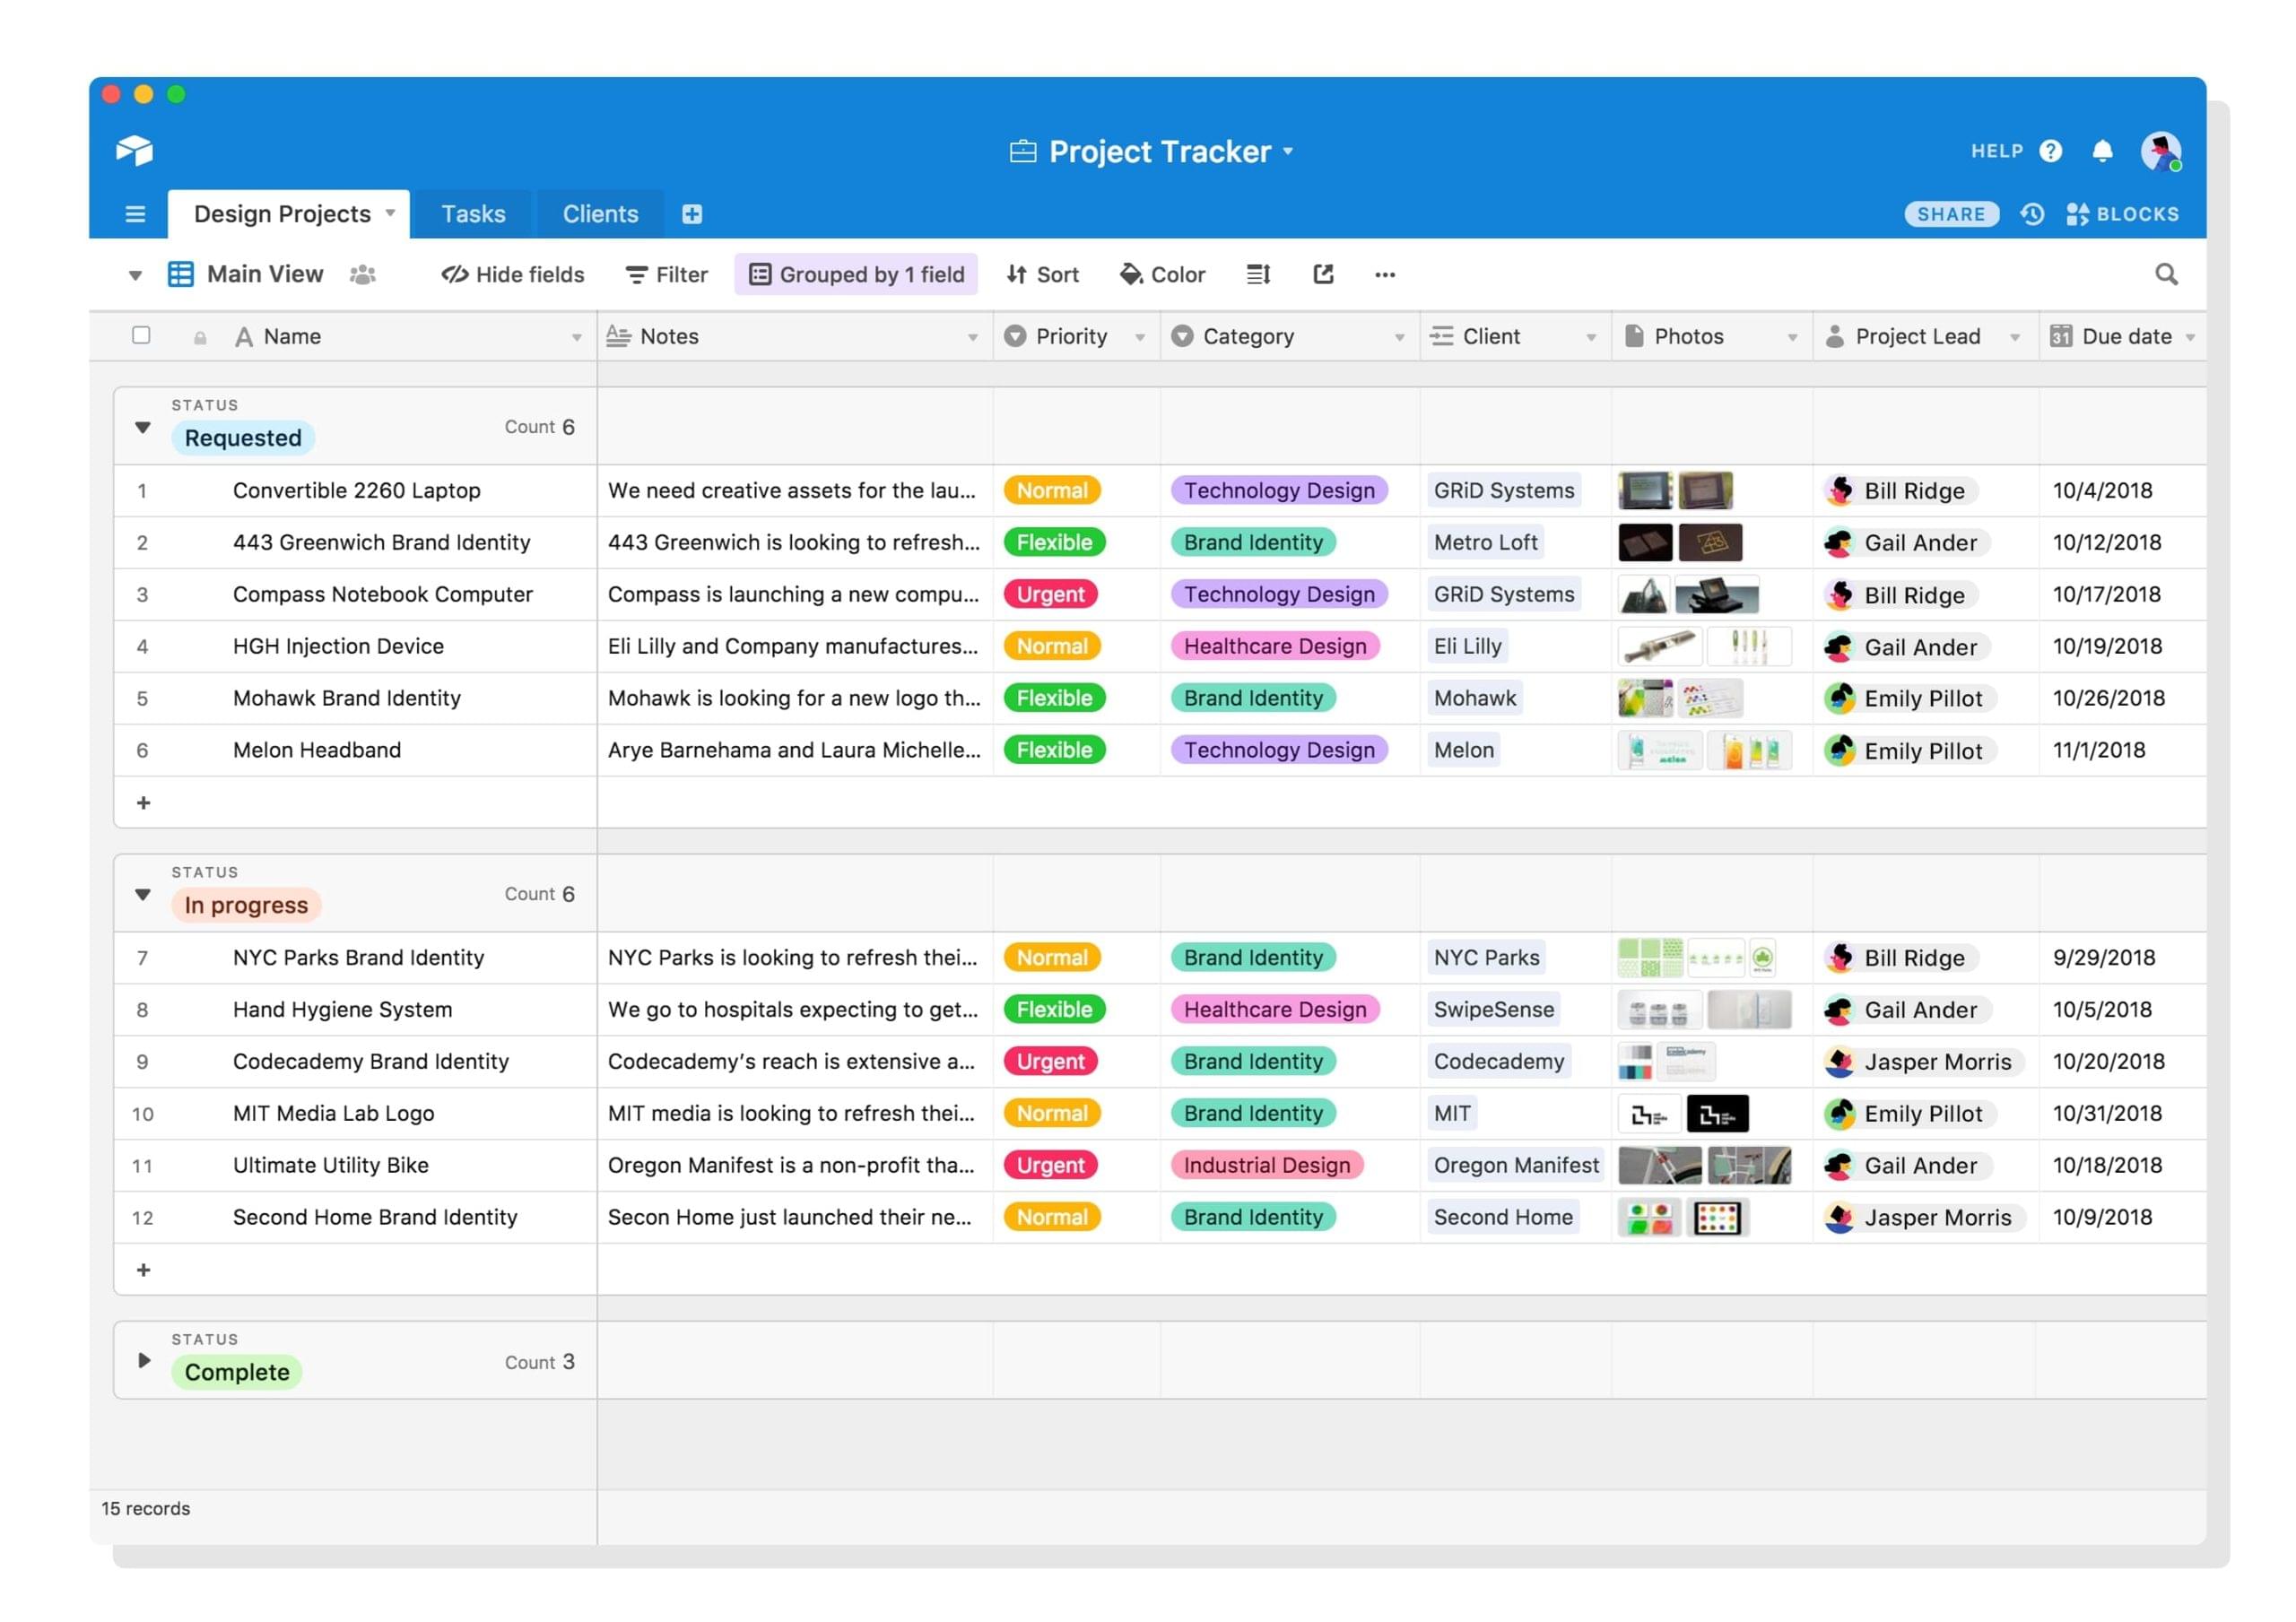2296x1622 pixels.
Task: Toggle the select-all checkbox in header
Action: click(141, 335)
